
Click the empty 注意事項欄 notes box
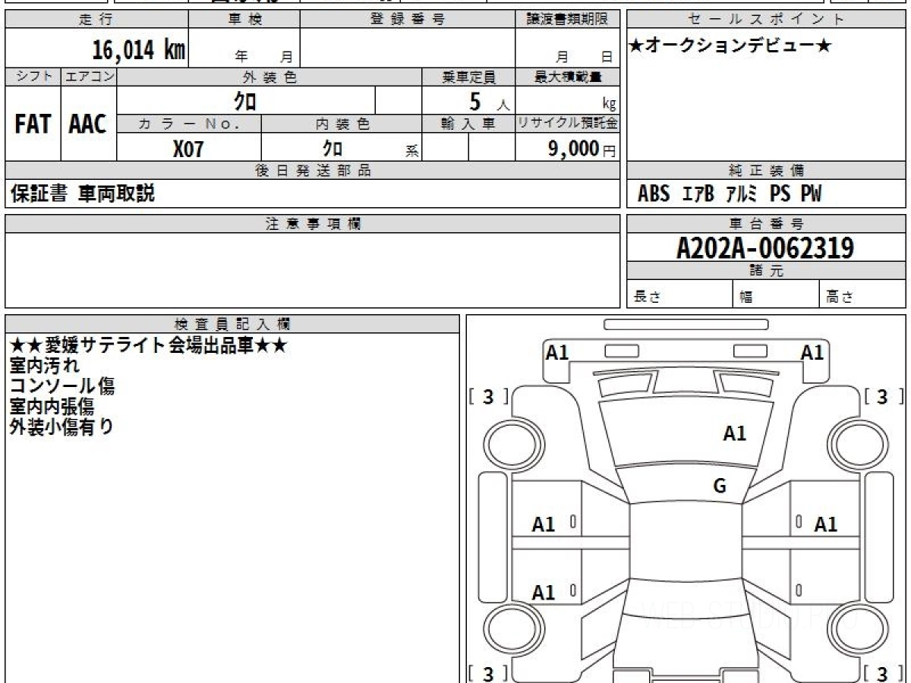click(313, 270)
